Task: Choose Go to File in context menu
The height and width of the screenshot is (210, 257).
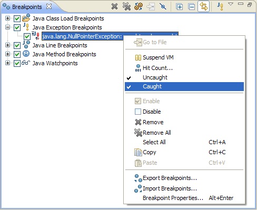Action: [184, 42]
